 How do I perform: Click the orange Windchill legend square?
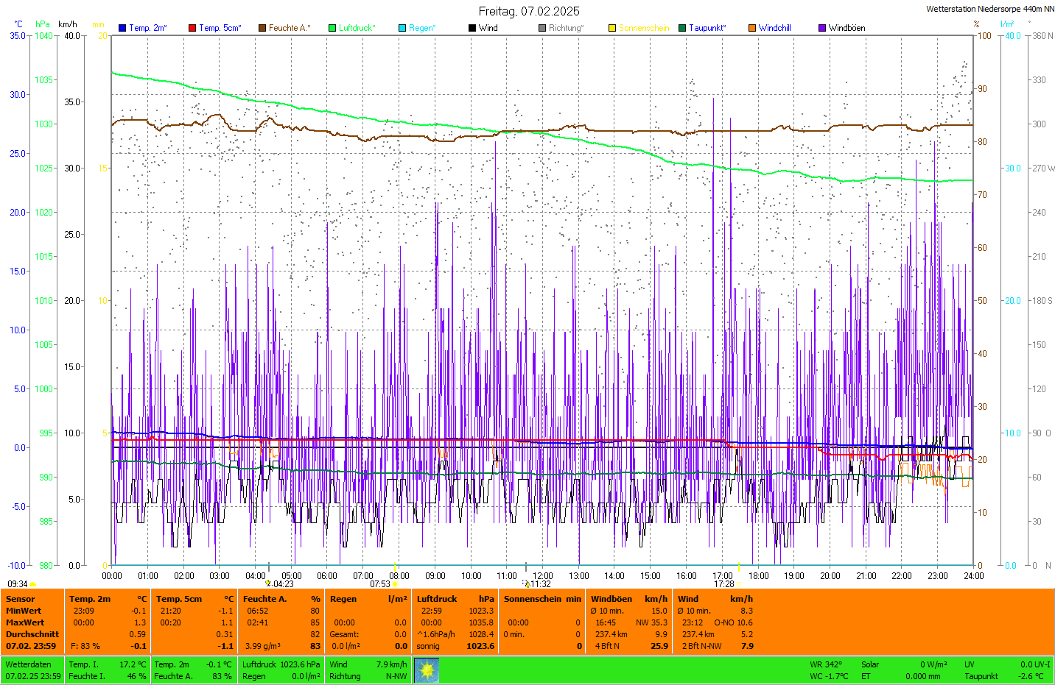click(752, 28)
